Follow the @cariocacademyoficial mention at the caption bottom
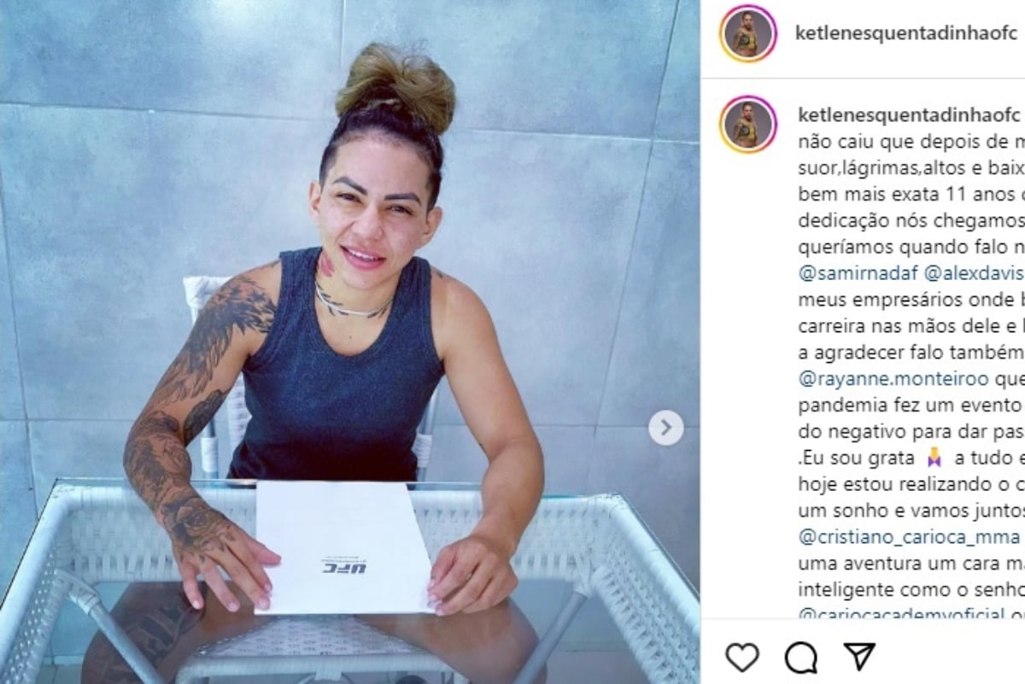 pyautogui.click(x=902, y=613)
